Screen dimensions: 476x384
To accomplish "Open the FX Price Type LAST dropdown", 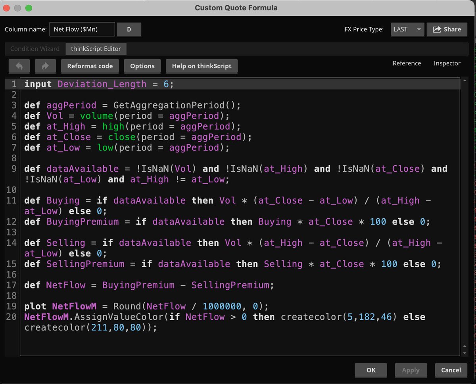I will [x=407, y=29].
